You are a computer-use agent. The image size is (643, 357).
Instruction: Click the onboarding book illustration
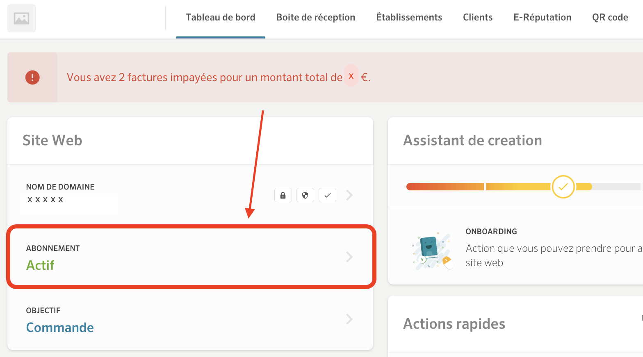pyautogui.click(x=433, y=251)
